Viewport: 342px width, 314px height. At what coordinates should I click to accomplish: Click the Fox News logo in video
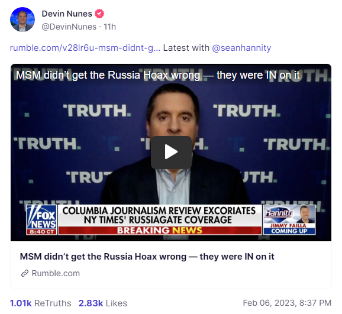point(41,219)
